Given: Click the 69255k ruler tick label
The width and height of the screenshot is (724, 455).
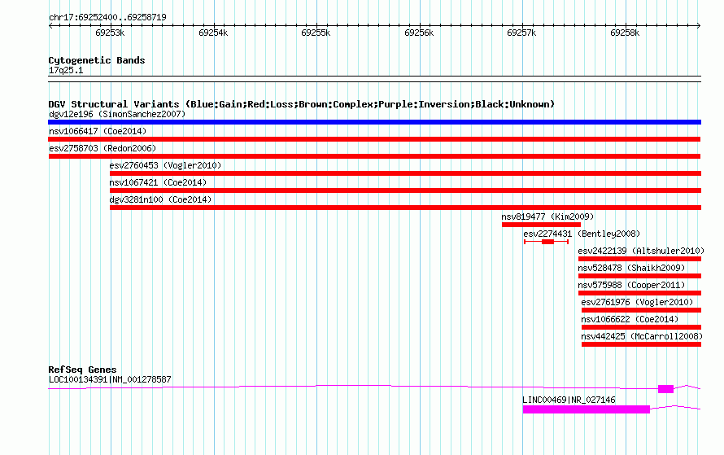Looking at the screenshot, I should click(316, 33).
